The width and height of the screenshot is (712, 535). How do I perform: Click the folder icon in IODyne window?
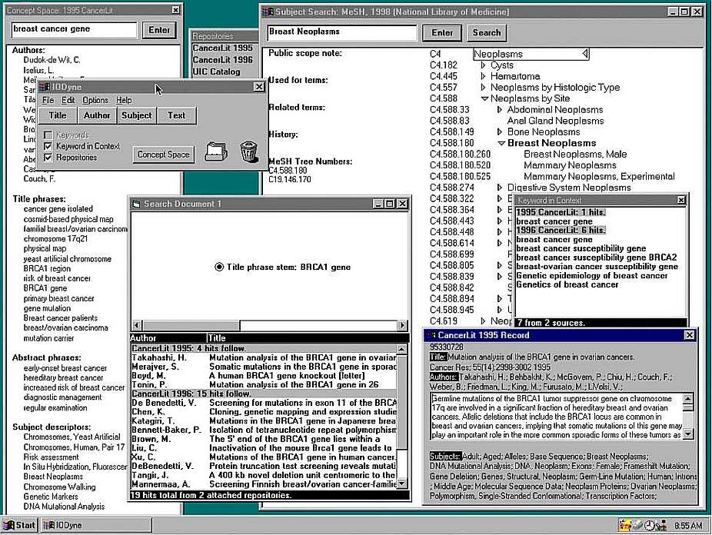click(x=217, y=151)
